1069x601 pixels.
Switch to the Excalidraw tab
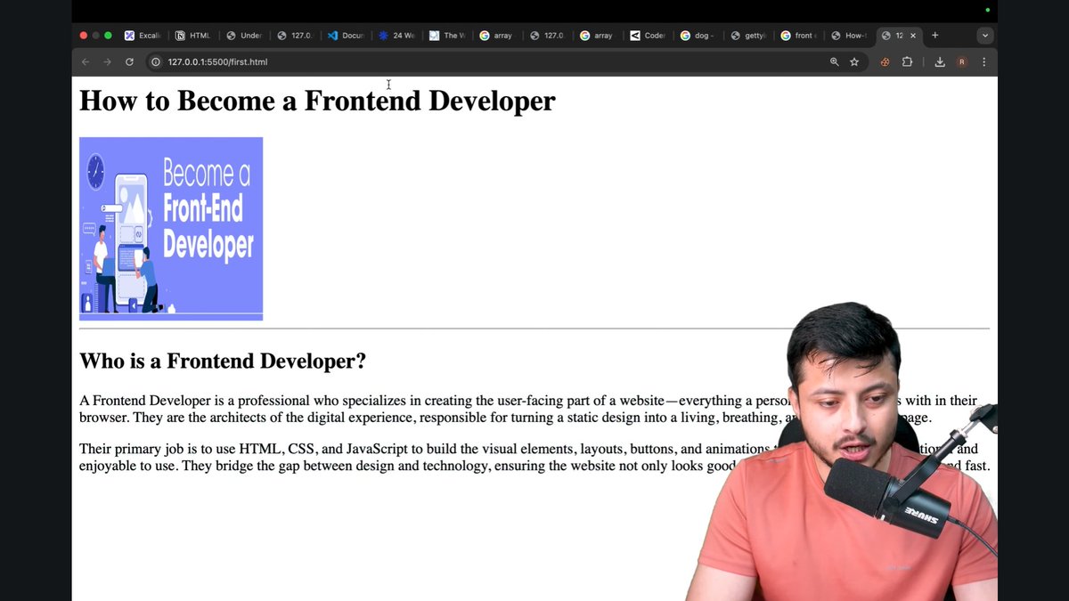[142, 36]
